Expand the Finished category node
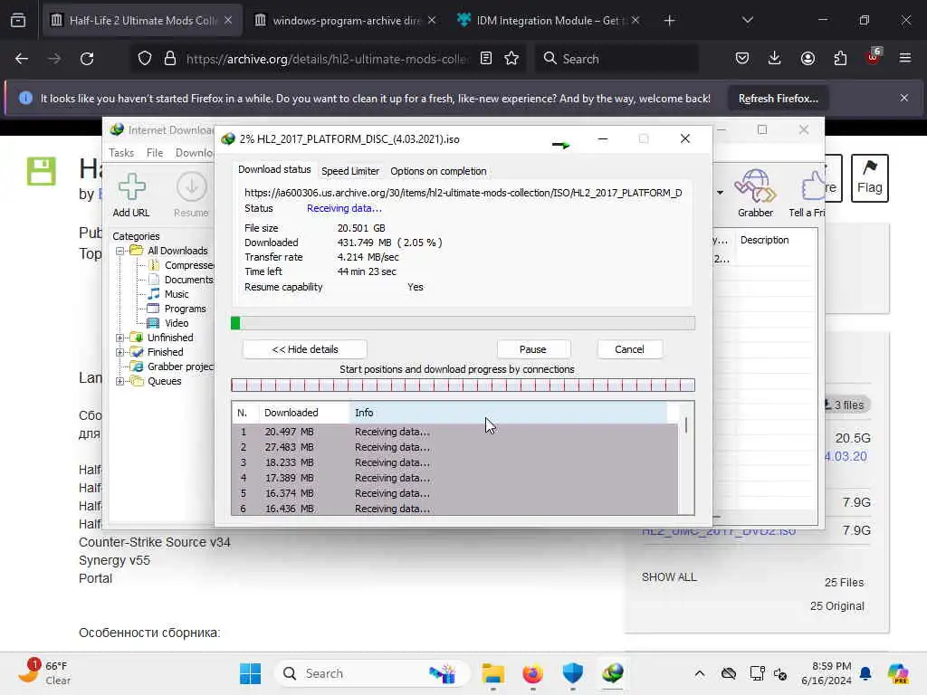Image resolution: width=927 pixels, height=695 pixels. [120, 352]
